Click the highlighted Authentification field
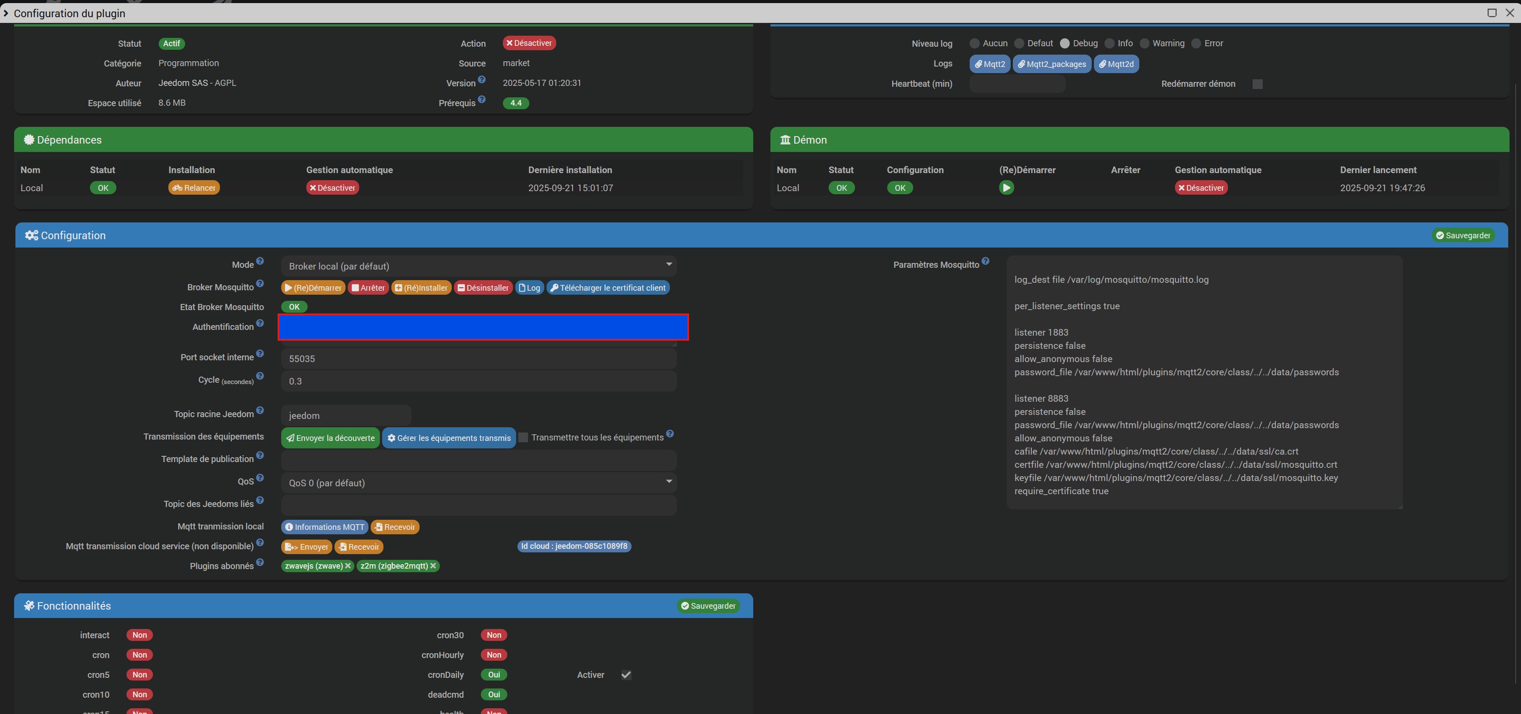1521x714 pixels. [483, 328]
